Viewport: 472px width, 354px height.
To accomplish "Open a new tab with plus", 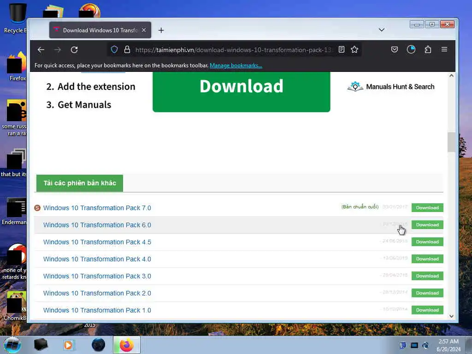I will [161, 30].
